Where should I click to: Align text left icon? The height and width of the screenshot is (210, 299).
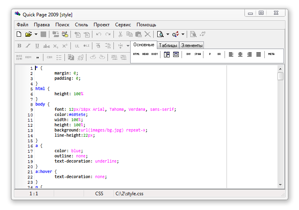(x=231, y=55)
